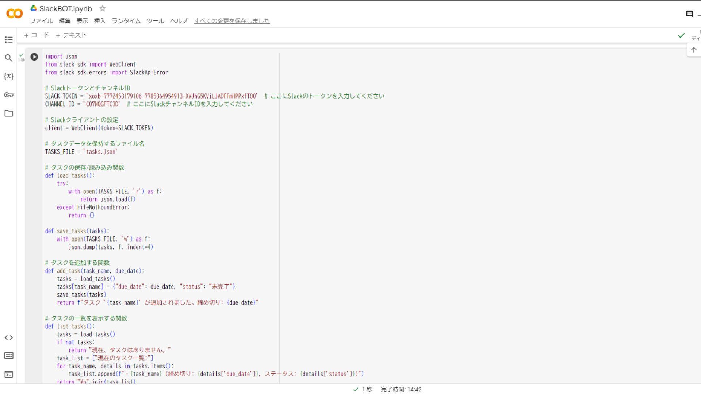Open the code snippets icon

point(9,337)
